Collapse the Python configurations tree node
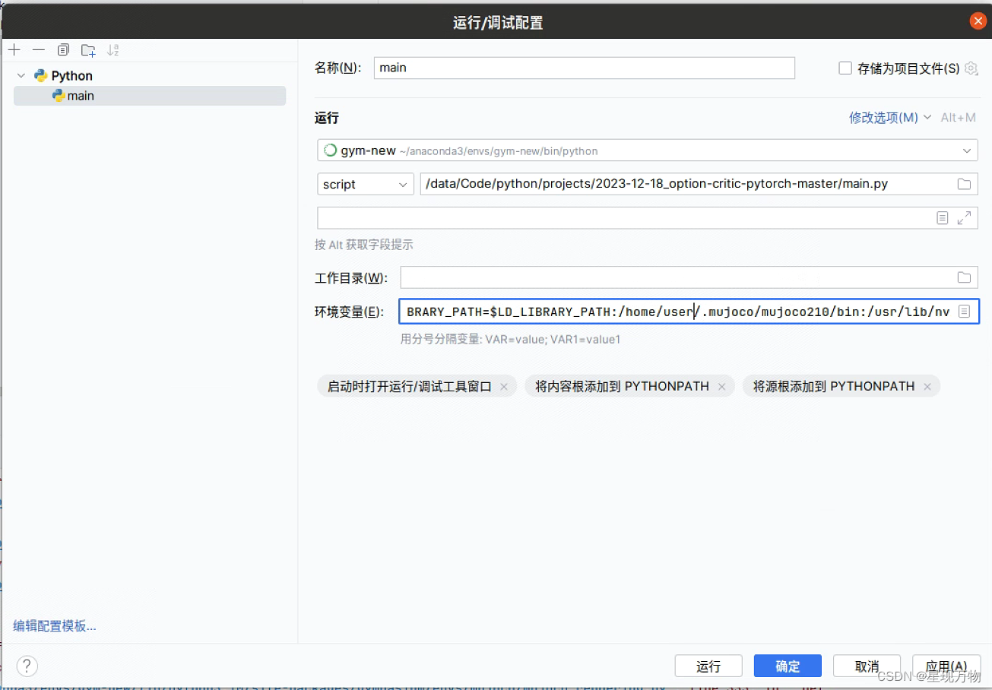The image size is (992, 690). point(21,76)
